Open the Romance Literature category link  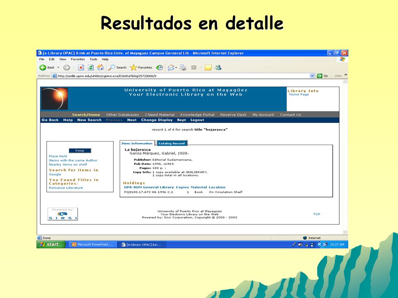(66, 188)
